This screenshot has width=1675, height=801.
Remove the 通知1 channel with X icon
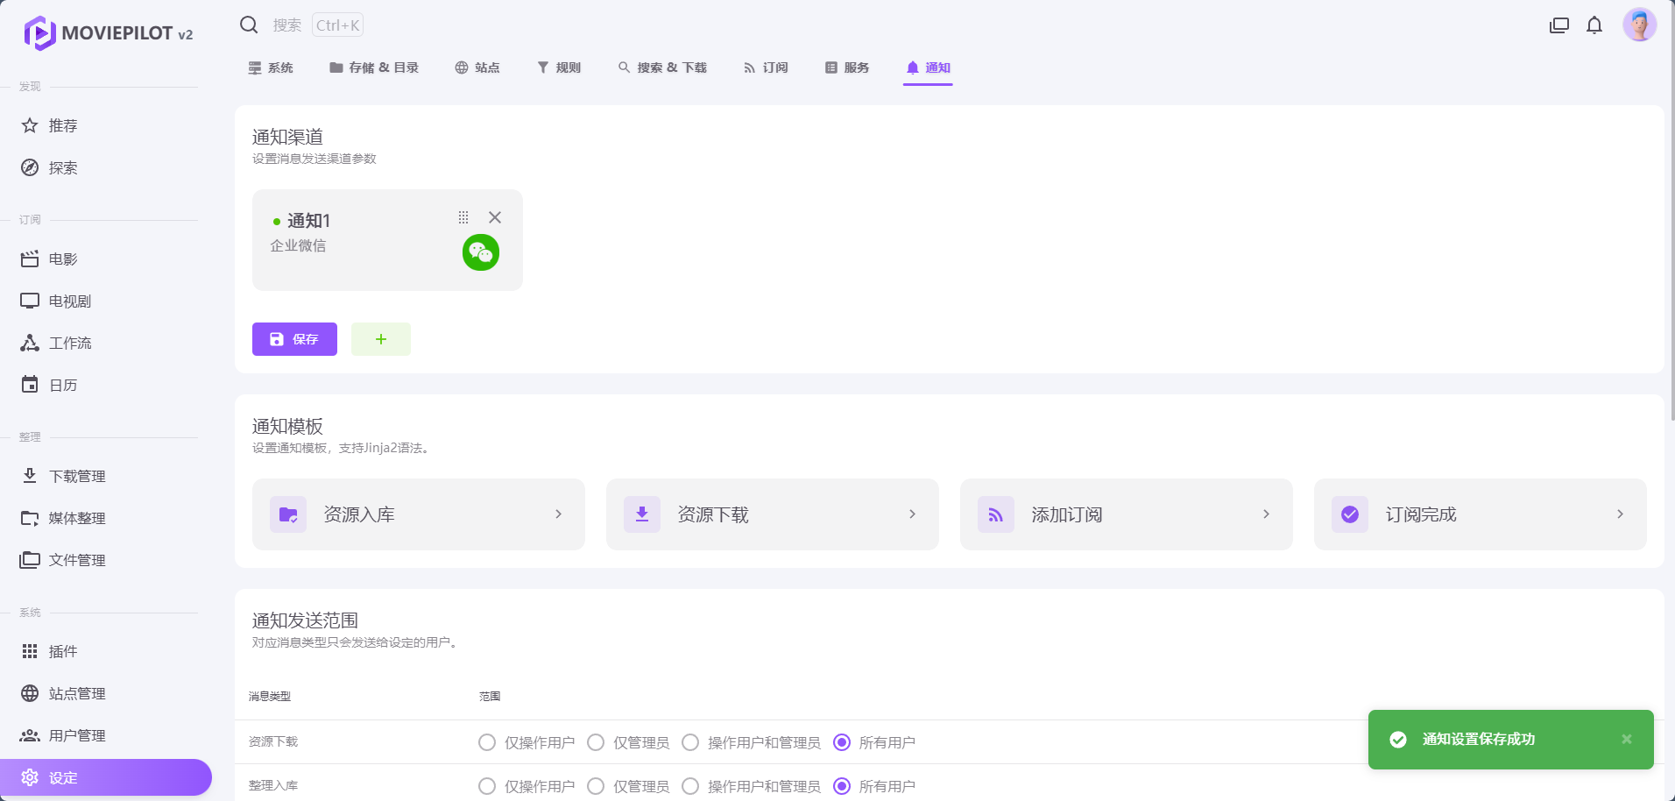[x=495, y=217]
